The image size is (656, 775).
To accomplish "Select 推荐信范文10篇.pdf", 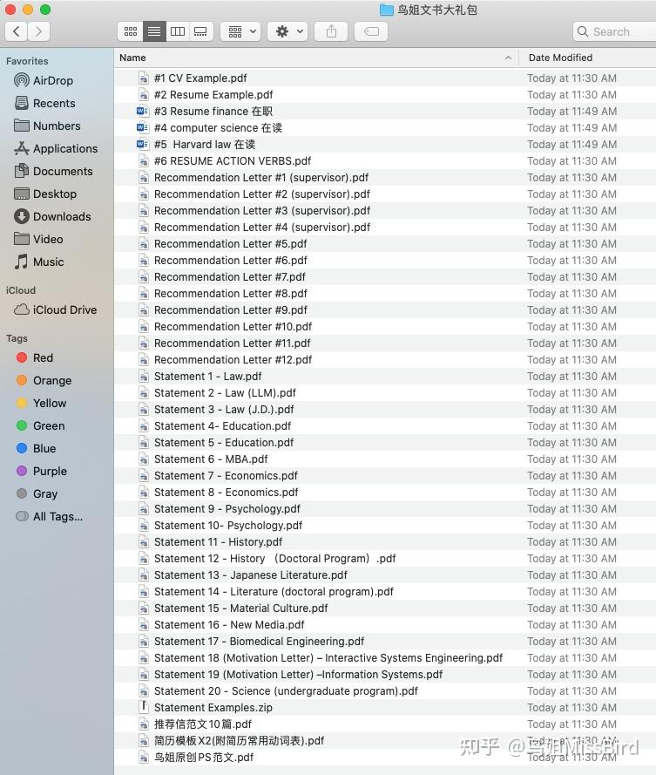I will (203, 724).
